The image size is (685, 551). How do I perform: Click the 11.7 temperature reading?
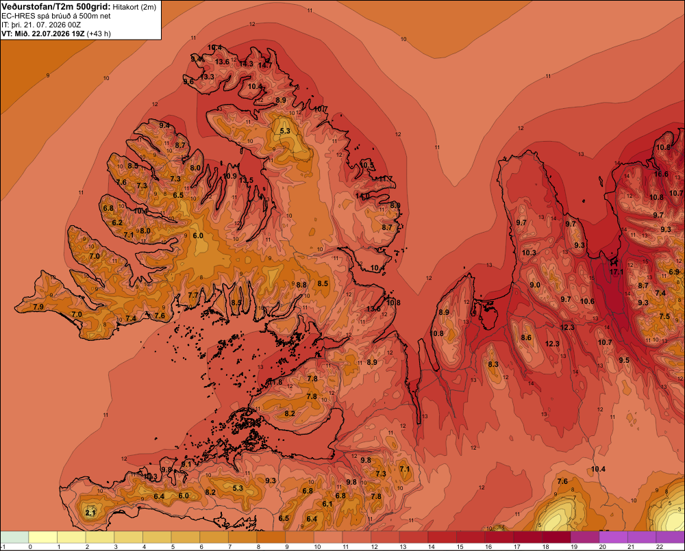coord(385,179)
